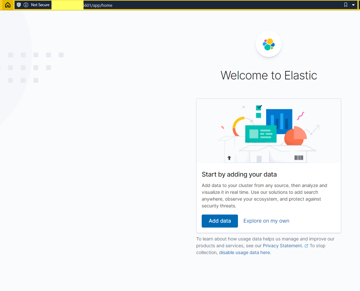Click the Elastic logo above the welcome heading
This screenshot has width=360, height=291.
(269, 44)
